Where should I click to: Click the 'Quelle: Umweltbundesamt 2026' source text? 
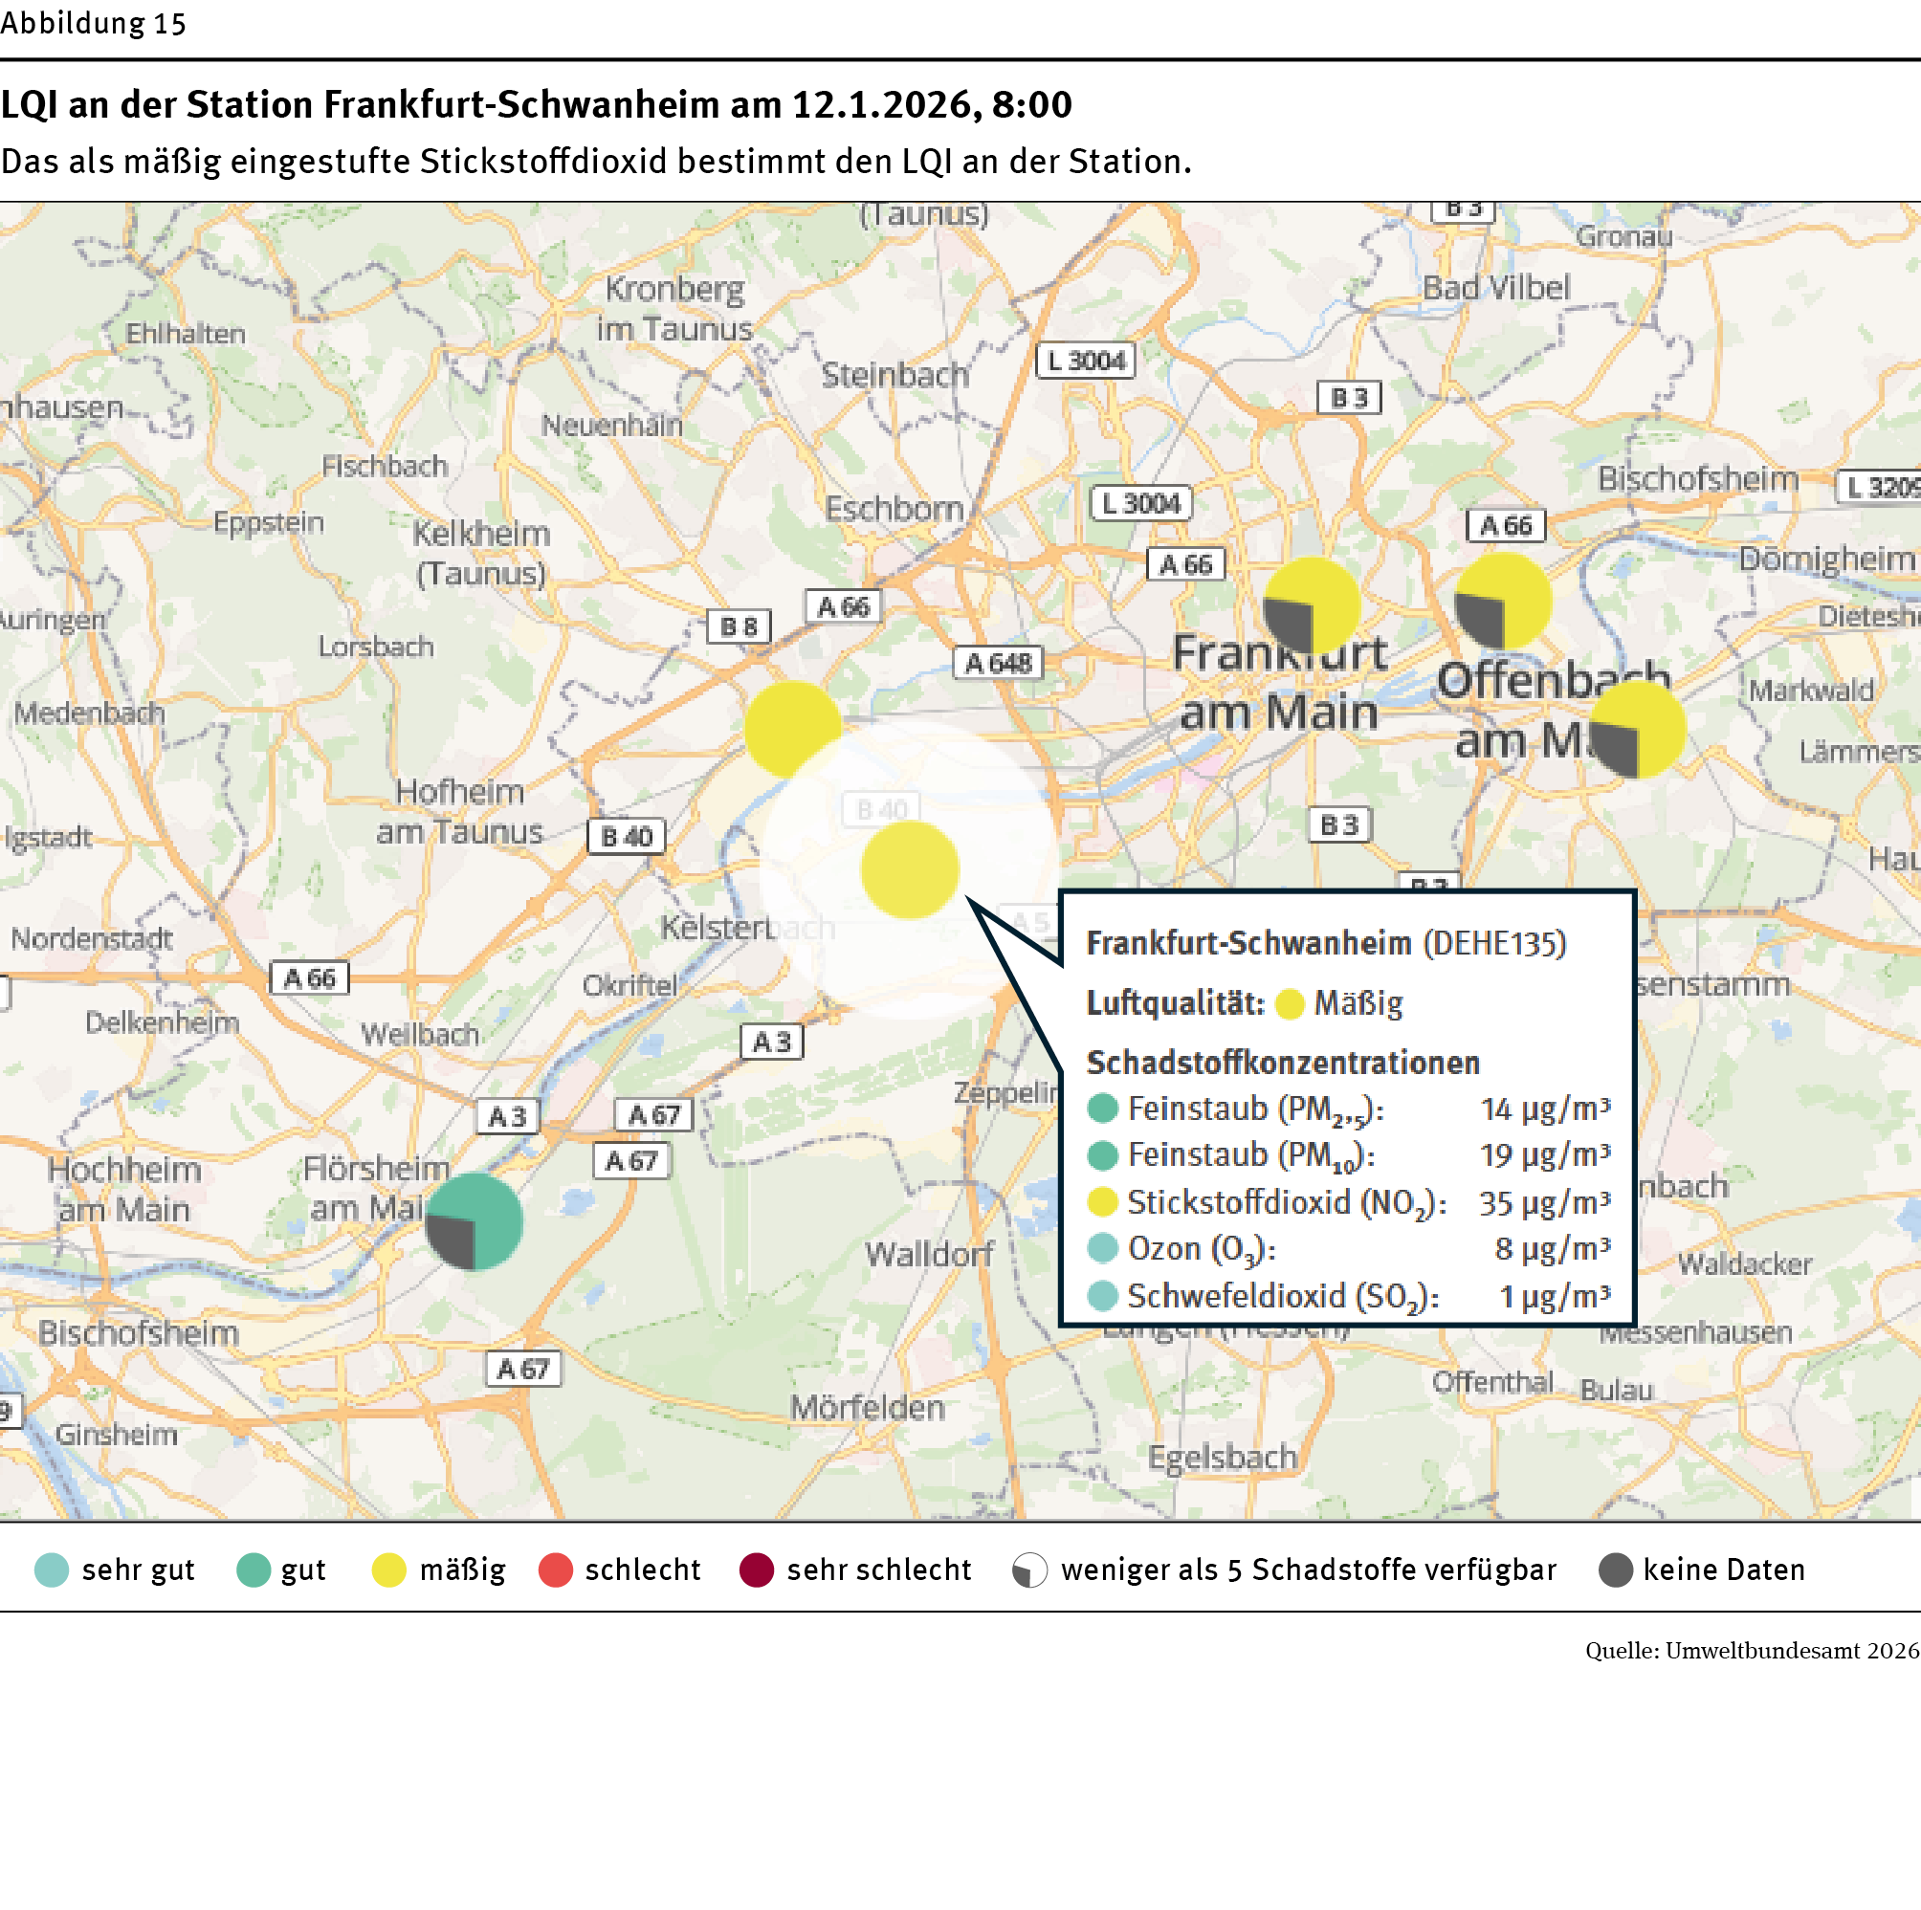(1751, 1651)
